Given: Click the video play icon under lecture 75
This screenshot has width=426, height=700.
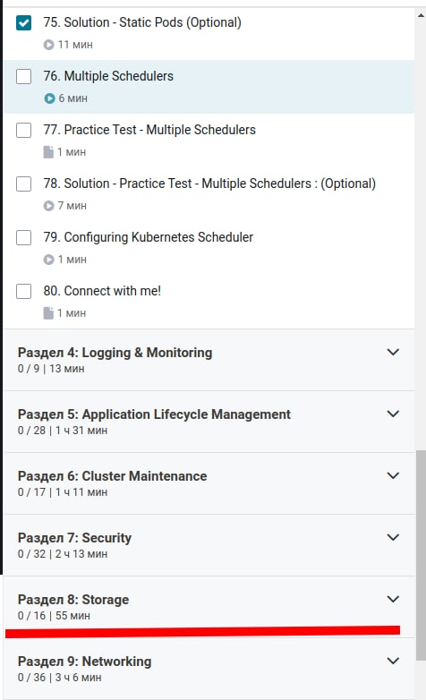Looking at the screenshot, I should 48,45.
